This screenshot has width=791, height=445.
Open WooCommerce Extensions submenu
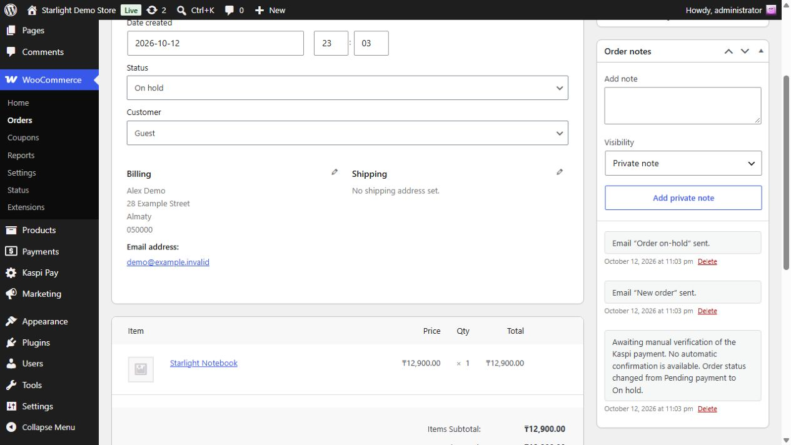pos(26,207)
